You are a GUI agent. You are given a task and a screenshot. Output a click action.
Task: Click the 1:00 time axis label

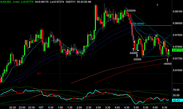(60, 107)
